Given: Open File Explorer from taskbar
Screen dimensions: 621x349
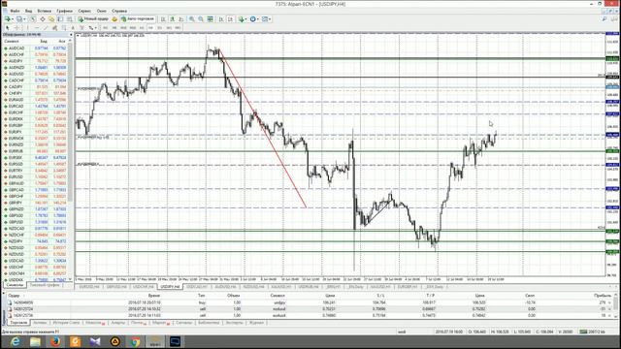Looking at the screenshot, I should [35, 341].
